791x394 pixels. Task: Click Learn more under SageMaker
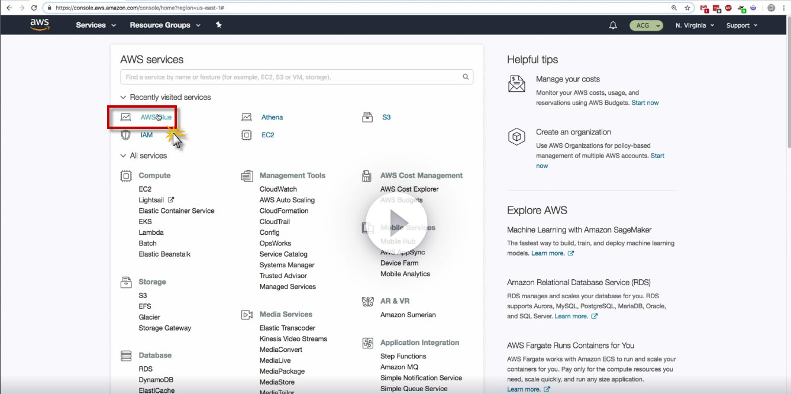pyautogui.click(x=548, y=253)
